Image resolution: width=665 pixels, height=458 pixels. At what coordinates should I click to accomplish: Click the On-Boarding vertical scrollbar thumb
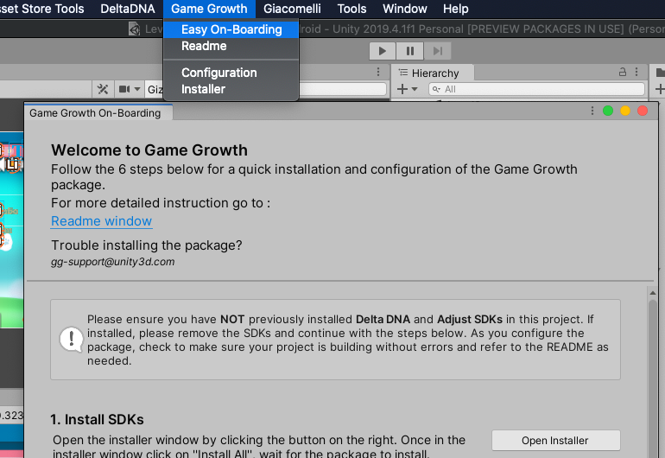653,378
